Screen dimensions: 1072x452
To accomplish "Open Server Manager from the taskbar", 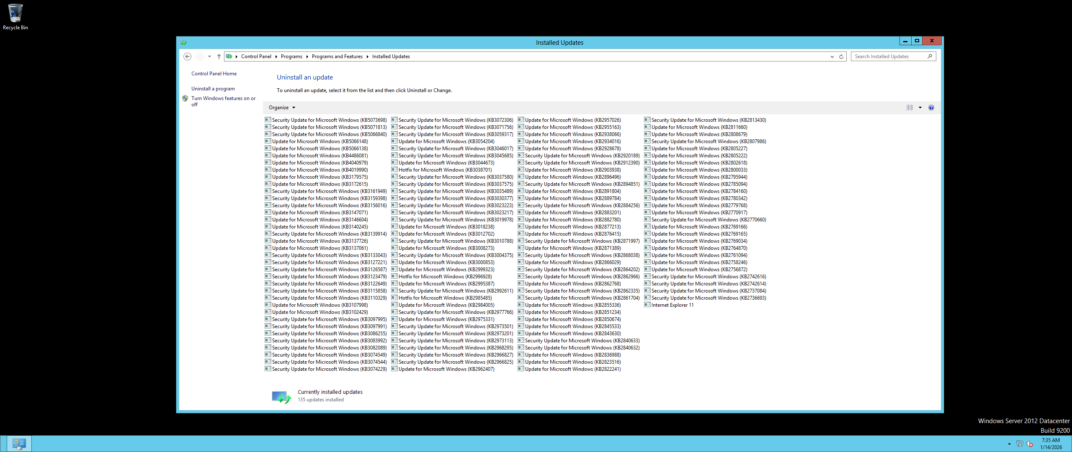I will click(x=19, y=444).
